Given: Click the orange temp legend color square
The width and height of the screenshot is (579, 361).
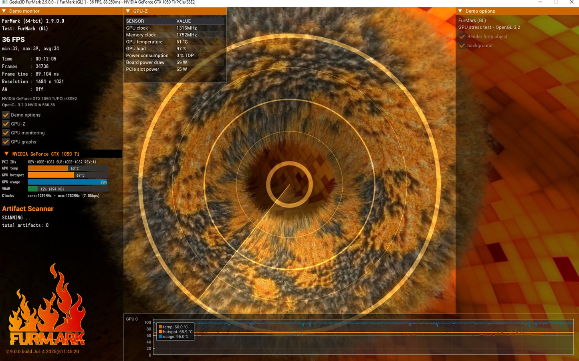Looking at the screenshot, I should click(x=161, y=327).
